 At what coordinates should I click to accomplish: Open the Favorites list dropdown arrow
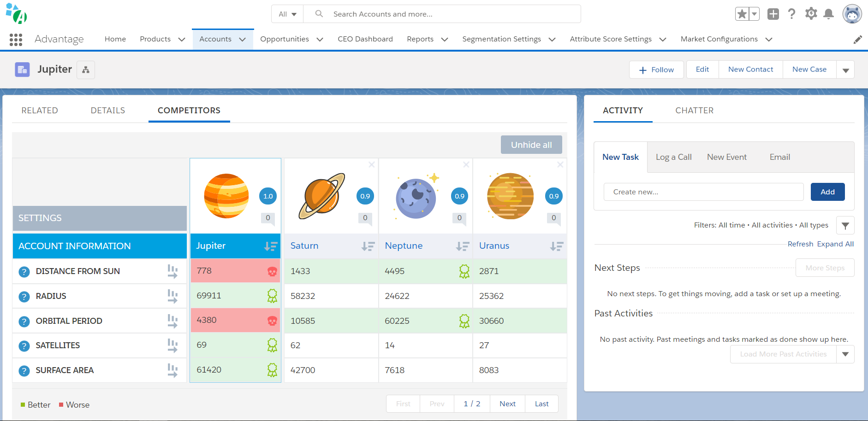point(754,14)
